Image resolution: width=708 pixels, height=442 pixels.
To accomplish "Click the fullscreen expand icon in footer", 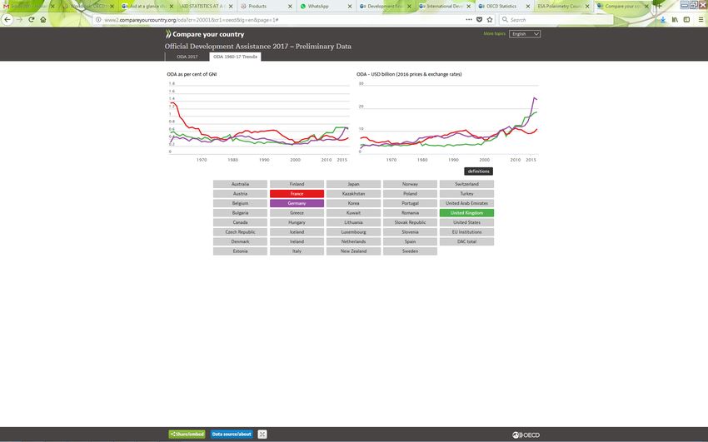I will coord(262,435).
